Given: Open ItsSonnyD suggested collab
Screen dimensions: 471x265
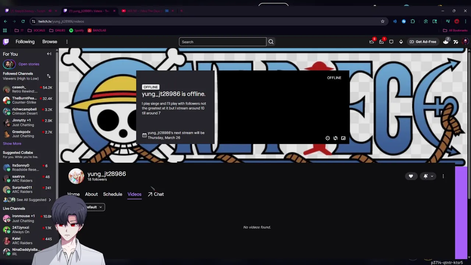Looking at the screenshot, I should click(x=28, y=167).
